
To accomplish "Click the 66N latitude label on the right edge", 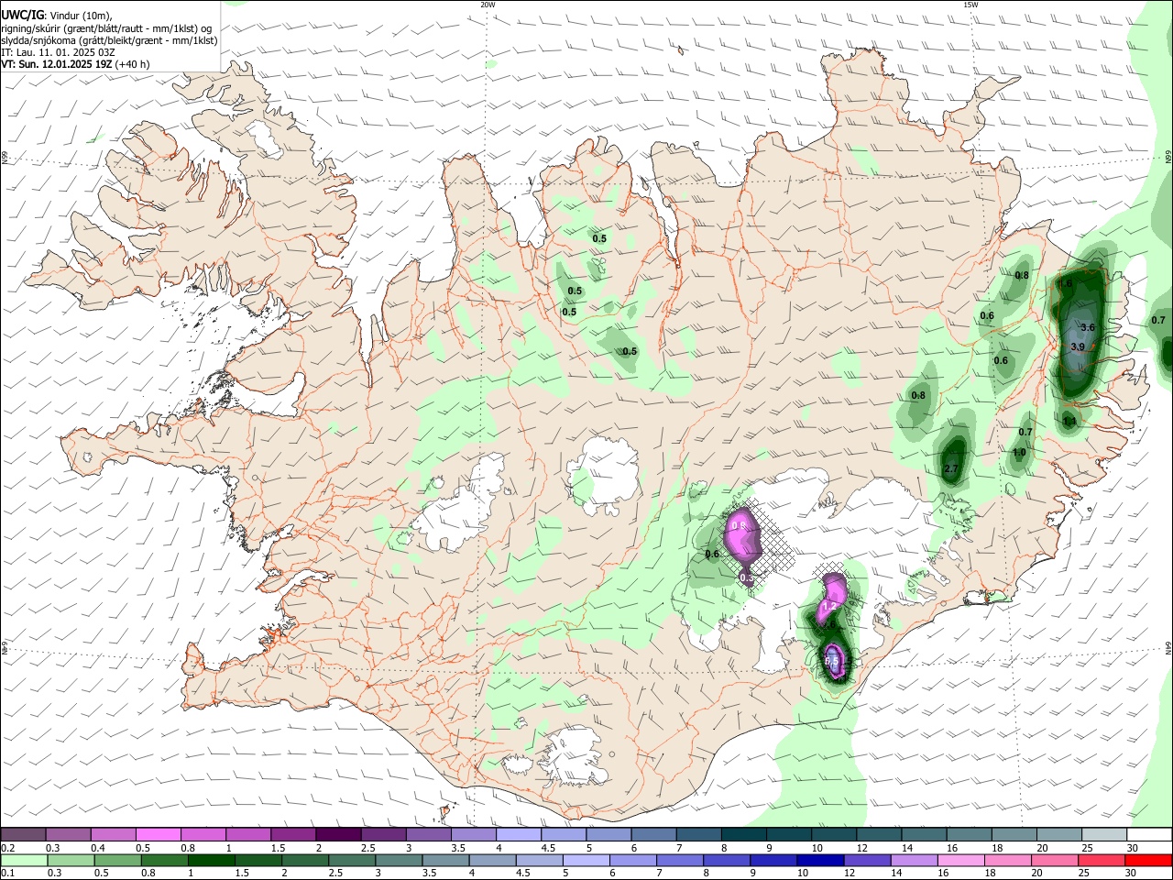I will tap(1168, 158).
